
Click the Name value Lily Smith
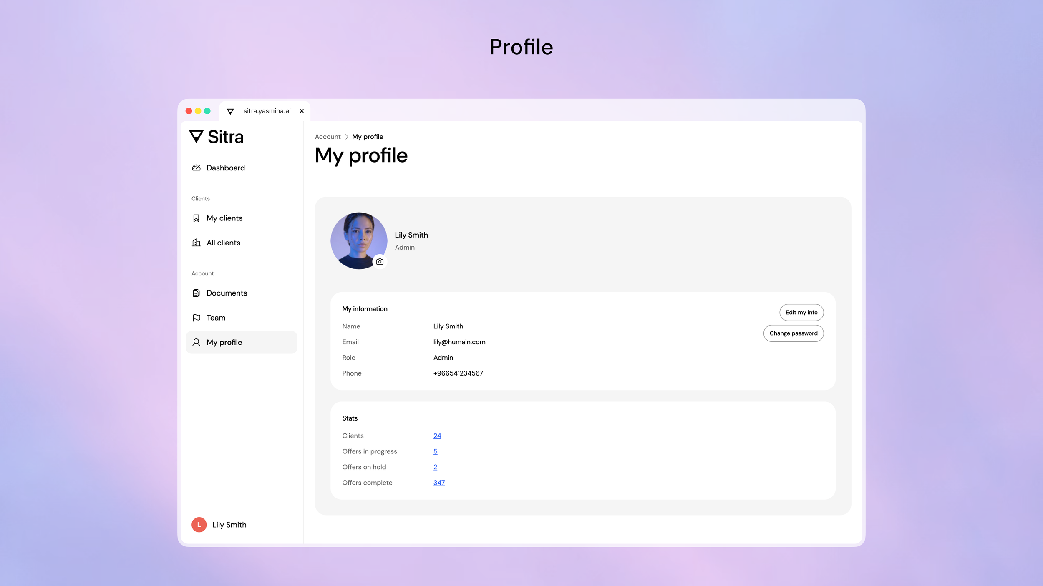point(448,326)
